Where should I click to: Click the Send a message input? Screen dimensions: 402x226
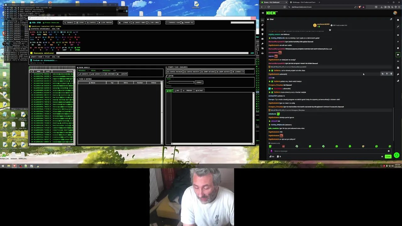330,151
